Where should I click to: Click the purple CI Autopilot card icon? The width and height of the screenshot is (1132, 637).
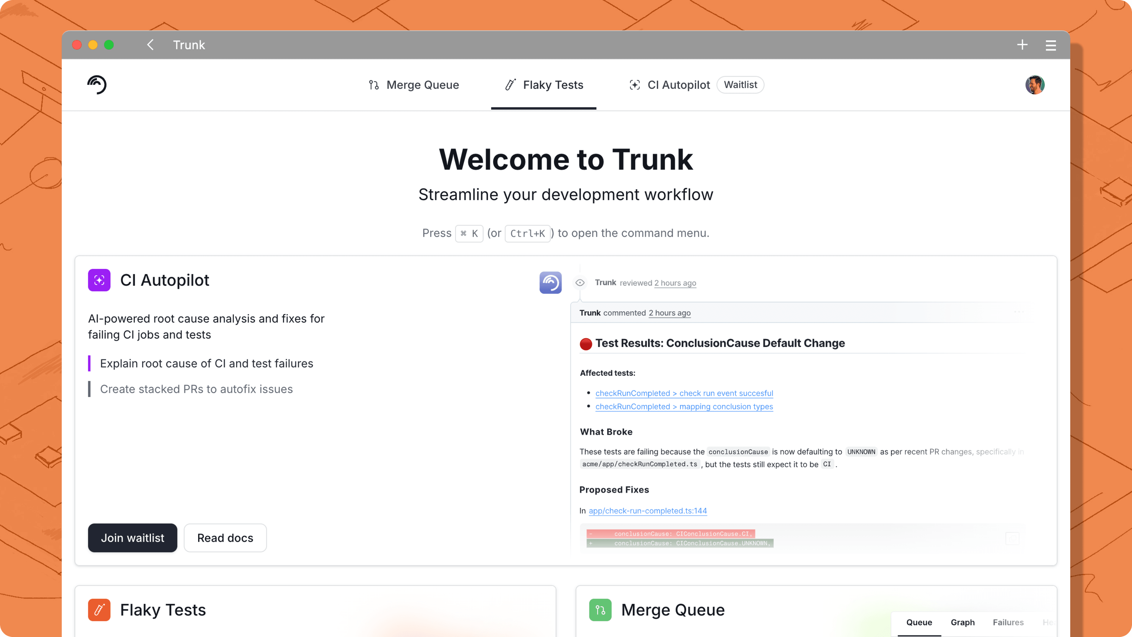pos(99,280)
